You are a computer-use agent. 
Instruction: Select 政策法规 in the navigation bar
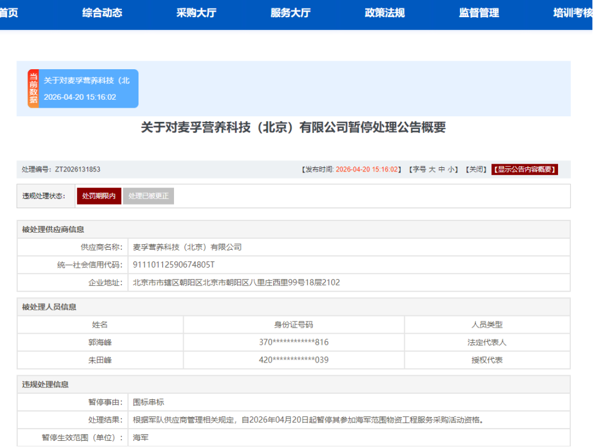(385, 13)
